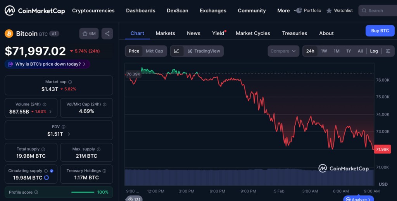This screenshot has width=397, height=201.
Task: Click the $1.43T market cap value
Action: (x=50, y=89)
